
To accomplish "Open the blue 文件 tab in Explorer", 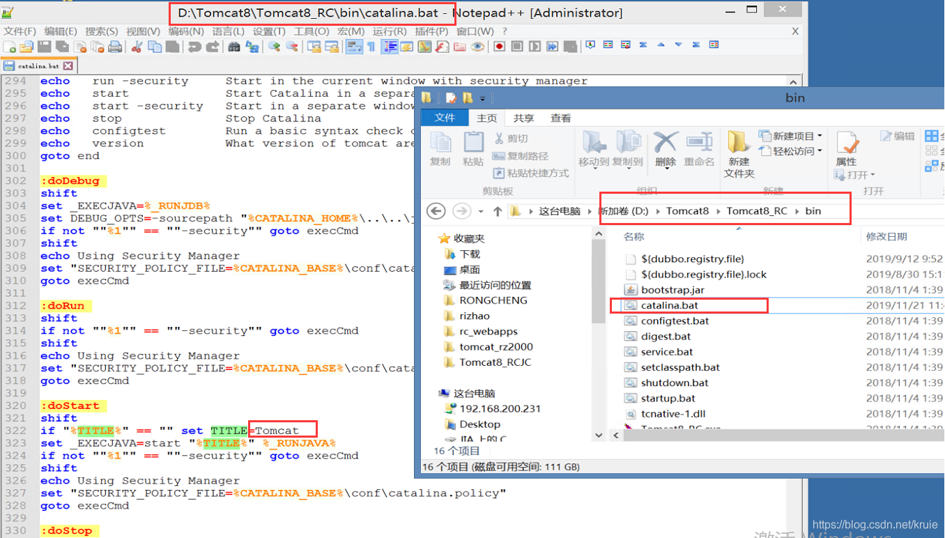I will click(x=445, y=118).
